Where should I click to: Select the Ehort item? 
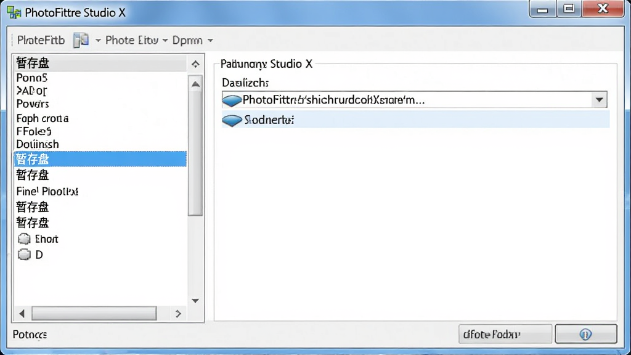[46, 239]
